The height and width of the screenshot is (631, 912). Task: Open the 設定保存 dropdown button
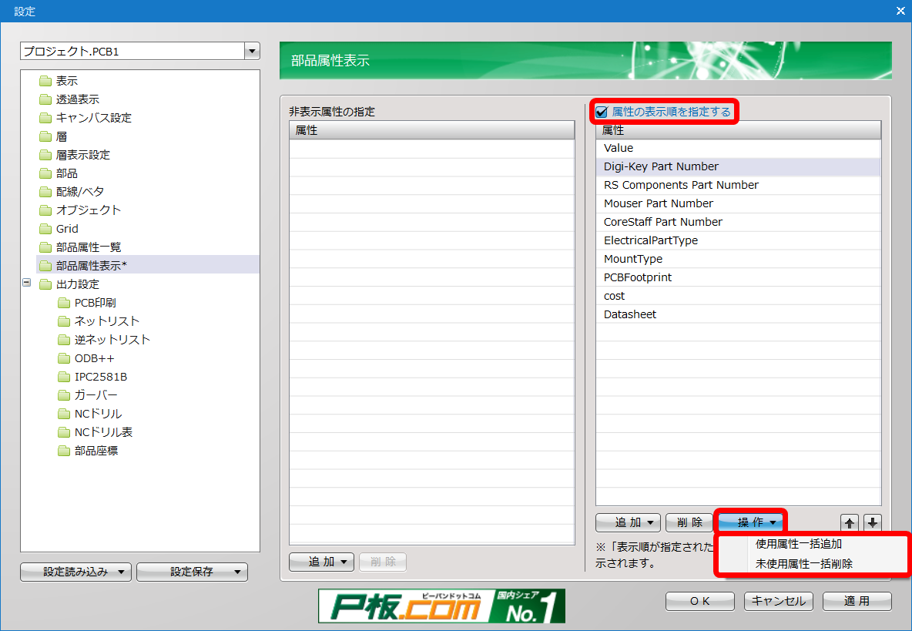(192, 572)
